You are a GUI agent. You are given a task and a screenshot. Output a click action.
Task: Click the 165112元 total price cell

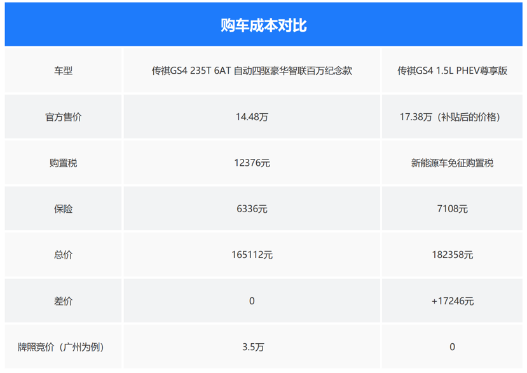[252, 255]
